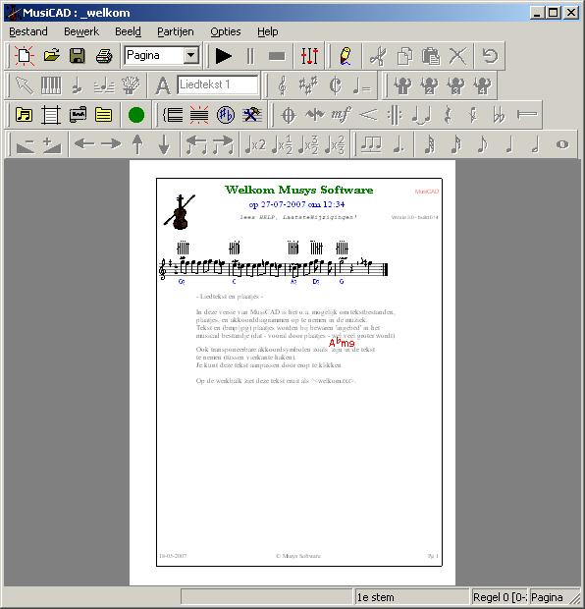
Task: Undo last action with undo arrow
Action: click(490, 56)
